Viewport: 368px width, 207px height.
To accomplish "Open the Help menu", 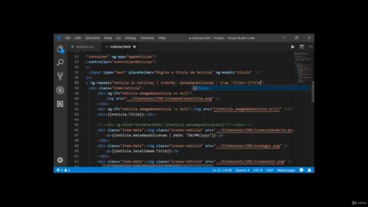I will click(162, 38).
